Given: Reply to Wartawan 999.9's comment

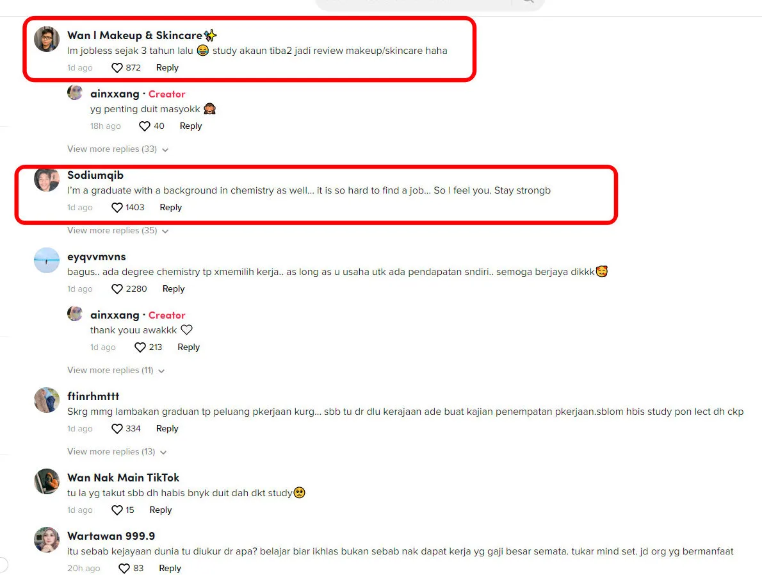Looking at the screenshot, I should click(170, 568).
